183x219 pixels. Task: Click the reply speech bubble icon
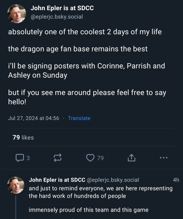(x=20, y=158)
